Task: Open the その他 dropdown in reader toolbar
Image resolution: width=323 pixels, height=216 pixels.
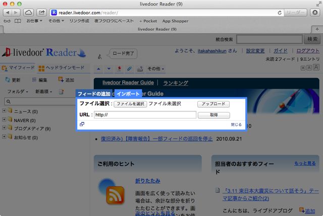Action: point(155,69)
